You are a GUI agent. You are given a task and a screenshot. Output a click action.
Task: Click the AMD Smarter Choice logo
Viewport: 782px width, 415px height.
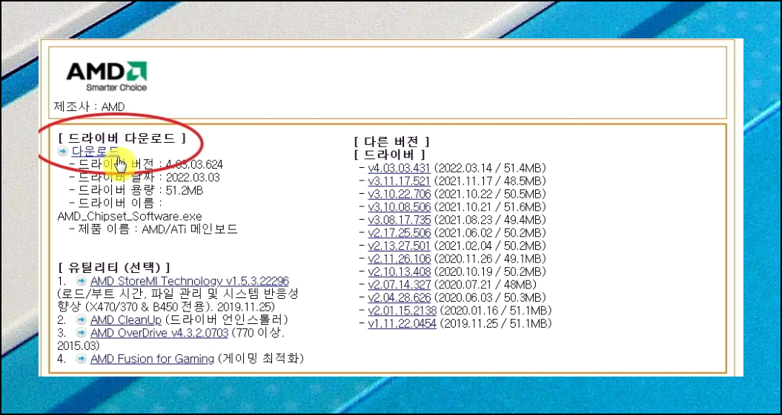pyautogui.click(x=106, y=76)
